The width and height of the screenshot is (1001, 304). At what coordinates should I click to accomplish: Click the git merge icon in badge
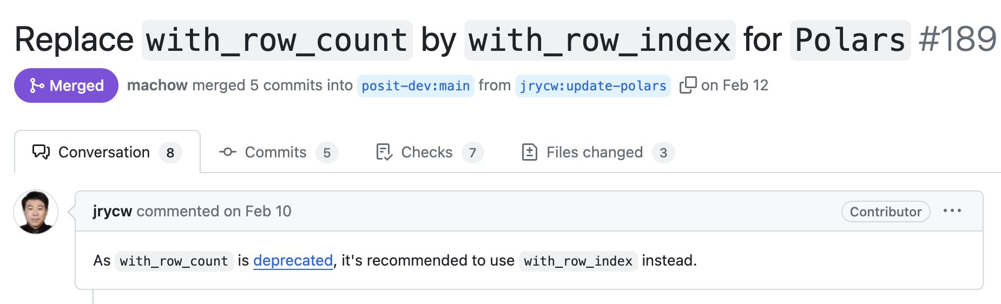[x=37, y=85]
